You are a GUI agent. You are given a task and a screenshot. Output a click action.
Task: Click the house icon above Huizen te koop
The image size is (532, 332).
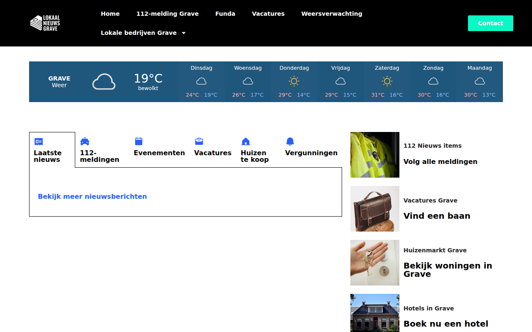click(246, 142)
